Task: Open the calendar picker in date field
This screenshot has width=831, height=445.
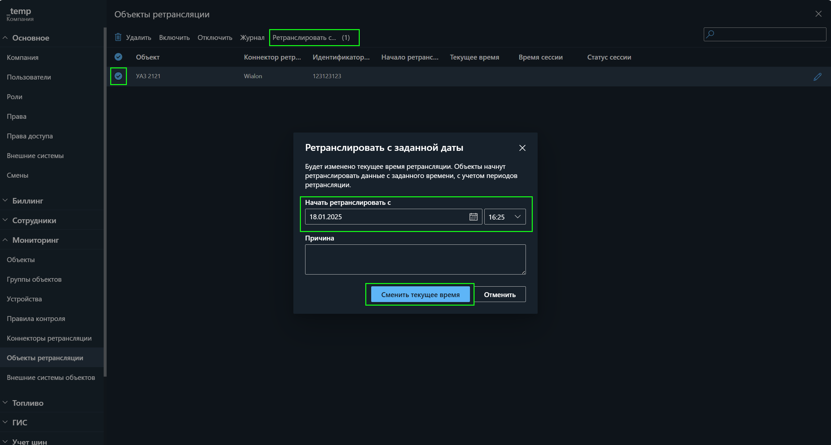Action: coord(473,217)
